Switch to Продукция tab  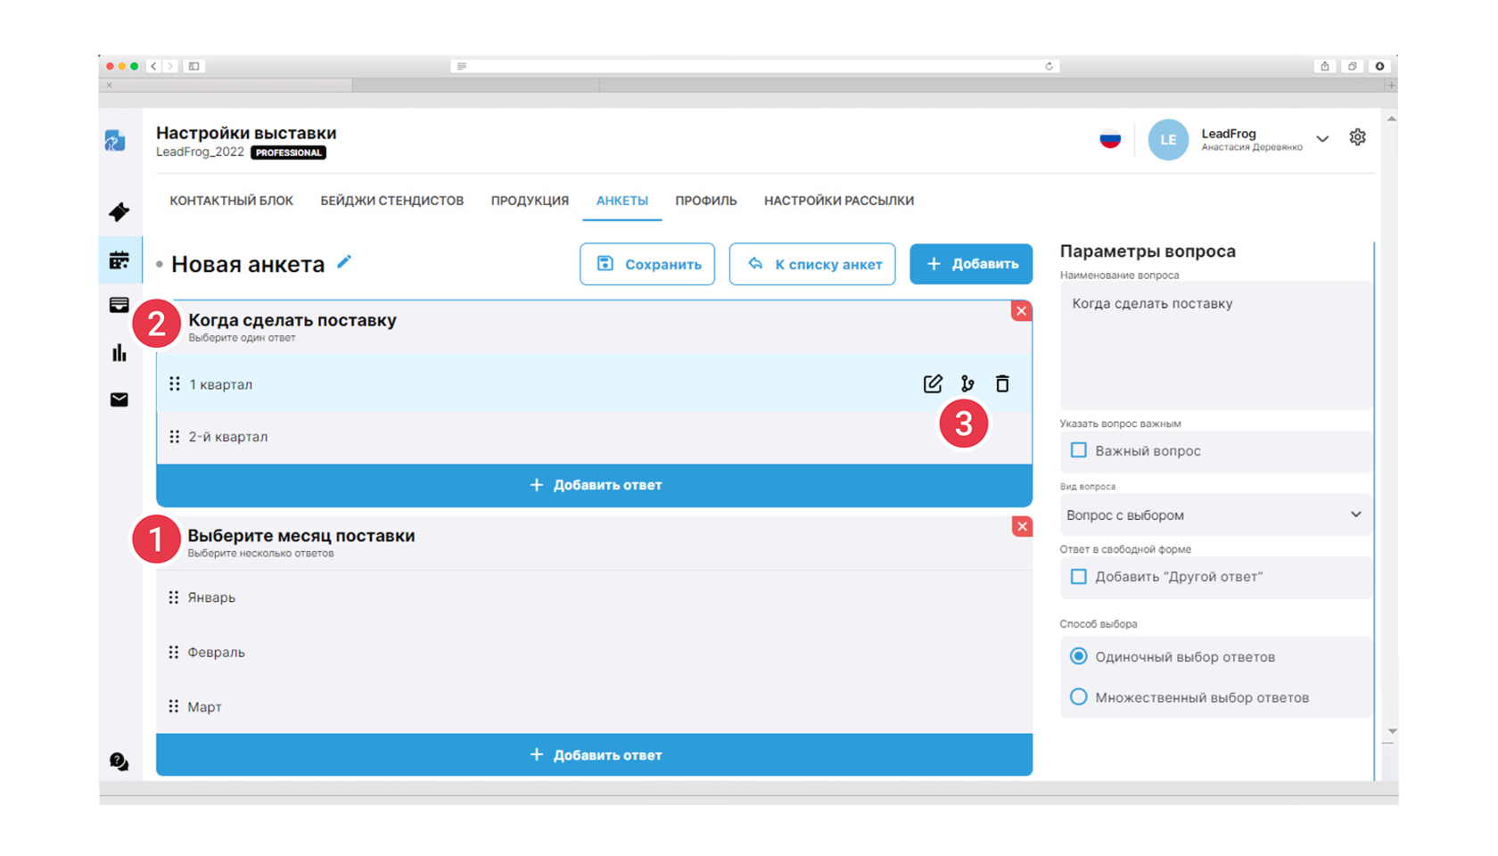530,201
